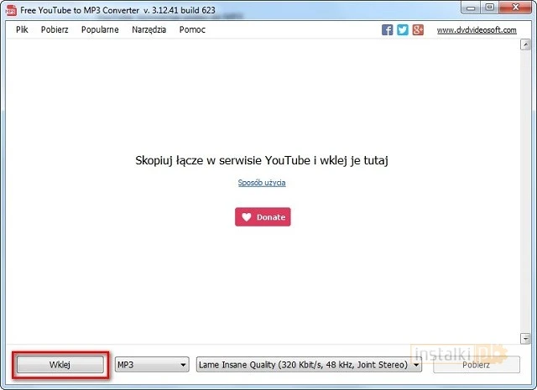This screenshot has height=390, width=537.
Task: Click the app icon in title bar
Action: 11,10
